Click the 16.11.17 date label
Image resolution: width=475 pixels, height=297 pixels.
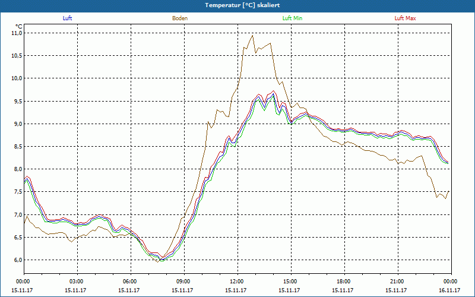450,290
